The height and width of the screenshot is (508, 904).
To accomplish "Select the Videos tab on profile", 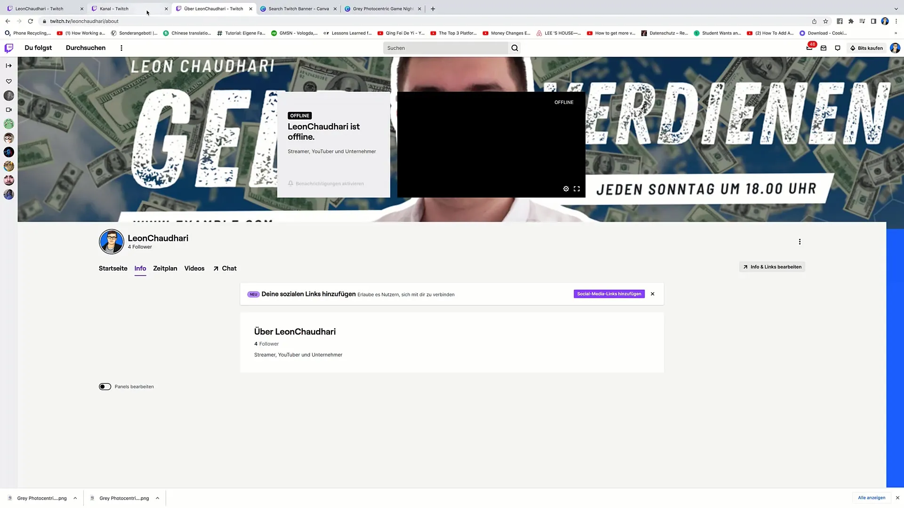I will (x=194, y=268).
